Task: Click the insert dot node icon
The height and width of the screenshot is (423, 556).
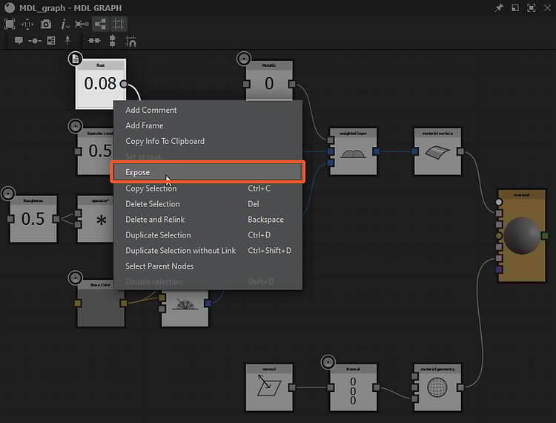Action: 34,41
